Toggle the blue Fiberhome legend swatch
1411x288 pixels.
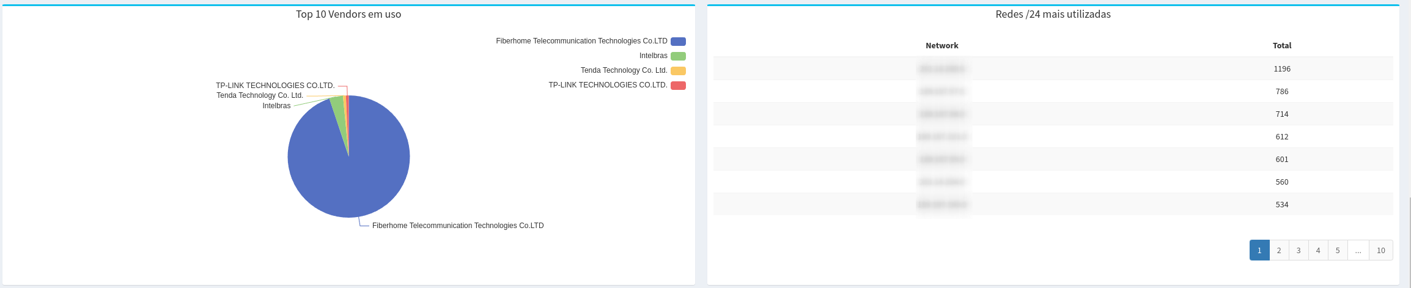678,42
